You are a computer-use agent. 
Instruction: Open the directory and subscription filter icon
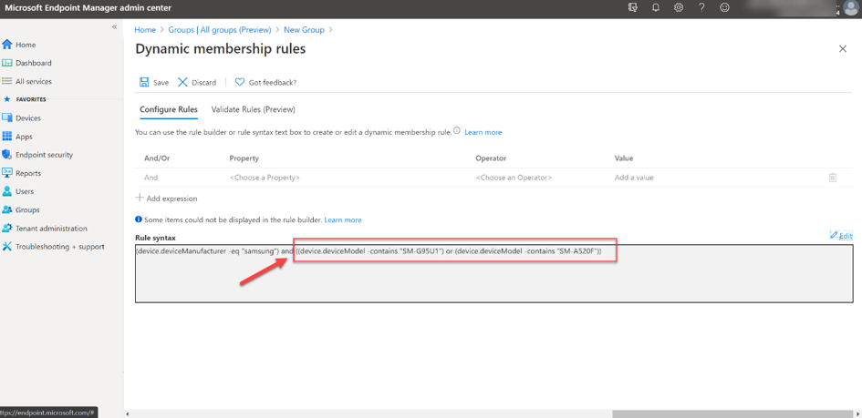(633, 7)
